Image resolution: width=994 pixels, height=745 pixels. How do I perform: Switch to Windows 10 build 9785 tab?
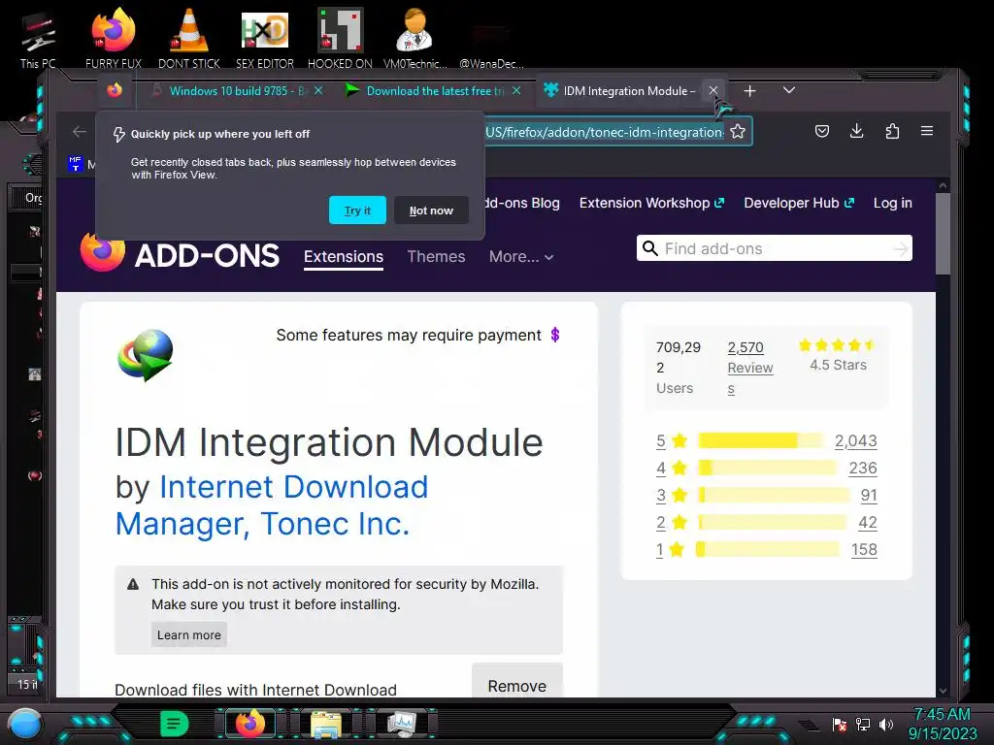point(229,90)
